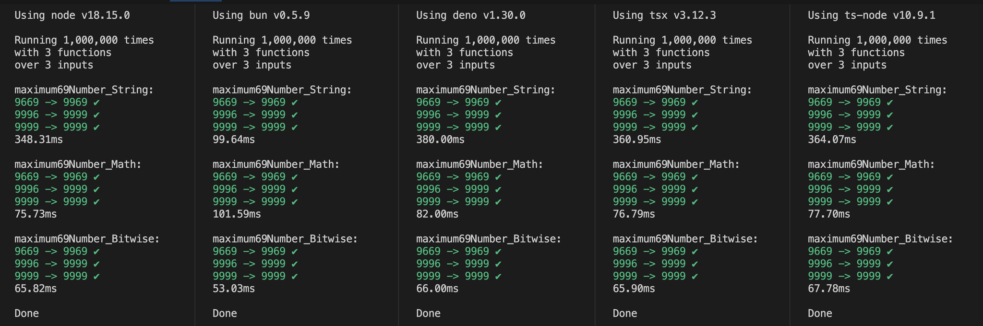983x326 pixels.
Task: Click 'maximum69Number_Math:' label in deno pane
Action: click(480, 164)
